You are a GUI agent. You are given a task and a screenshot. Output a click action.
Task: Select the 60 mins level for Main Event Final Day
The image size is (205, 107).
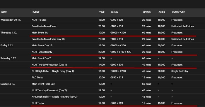(146, 84)
